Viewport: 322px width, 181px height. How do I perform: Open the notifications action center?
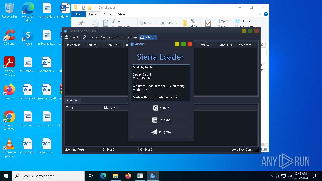pos(314,176)
